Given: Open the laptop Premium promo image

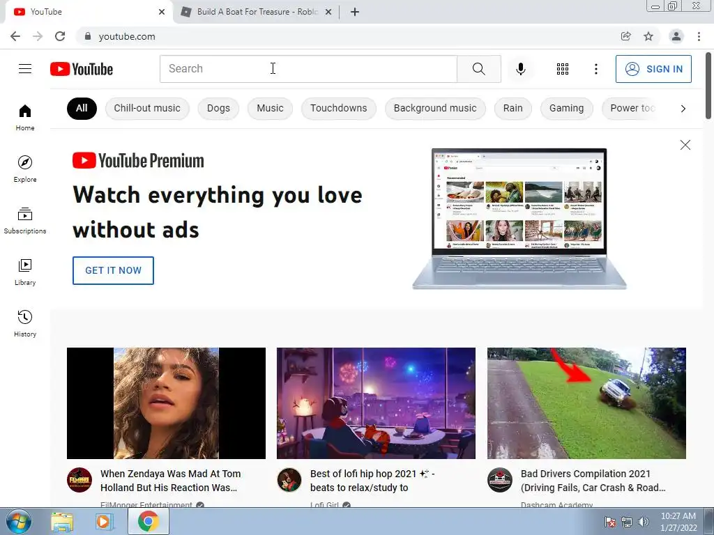Looking at the screenshot, I should pyautogui.click(x=519, y=218).
